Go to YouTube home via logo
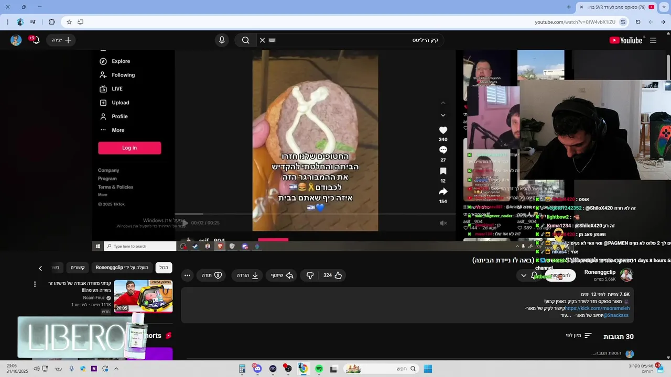Image resolution: width=671 pixels, height=377 pixels. pos(626,40)
